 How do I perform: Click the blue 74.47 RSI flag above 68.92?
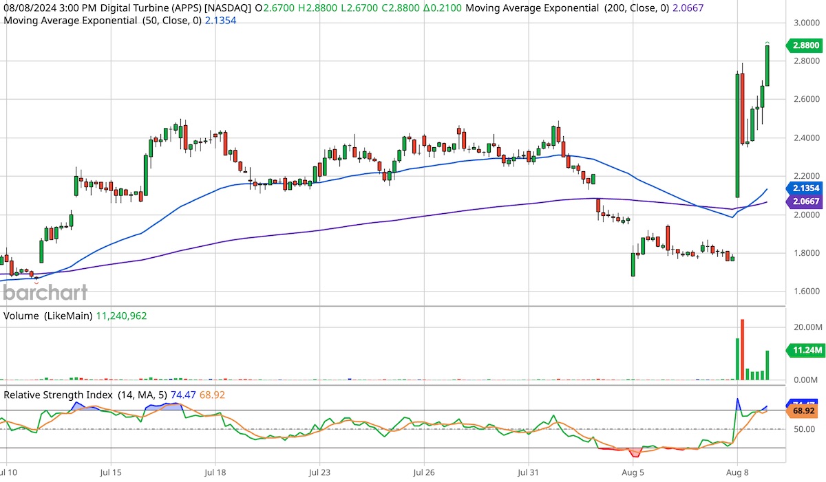point(803,402)
